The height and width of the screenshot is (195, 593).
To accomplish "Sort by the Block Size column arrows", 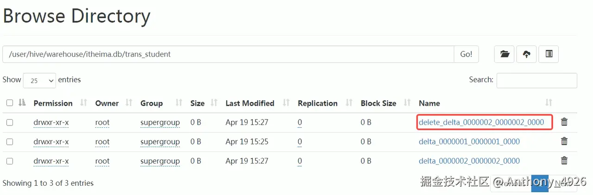I will [x=407, y=103].
